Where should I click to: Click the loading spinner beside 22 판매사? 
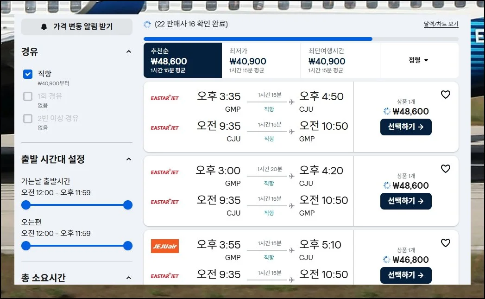coord(147,24)
